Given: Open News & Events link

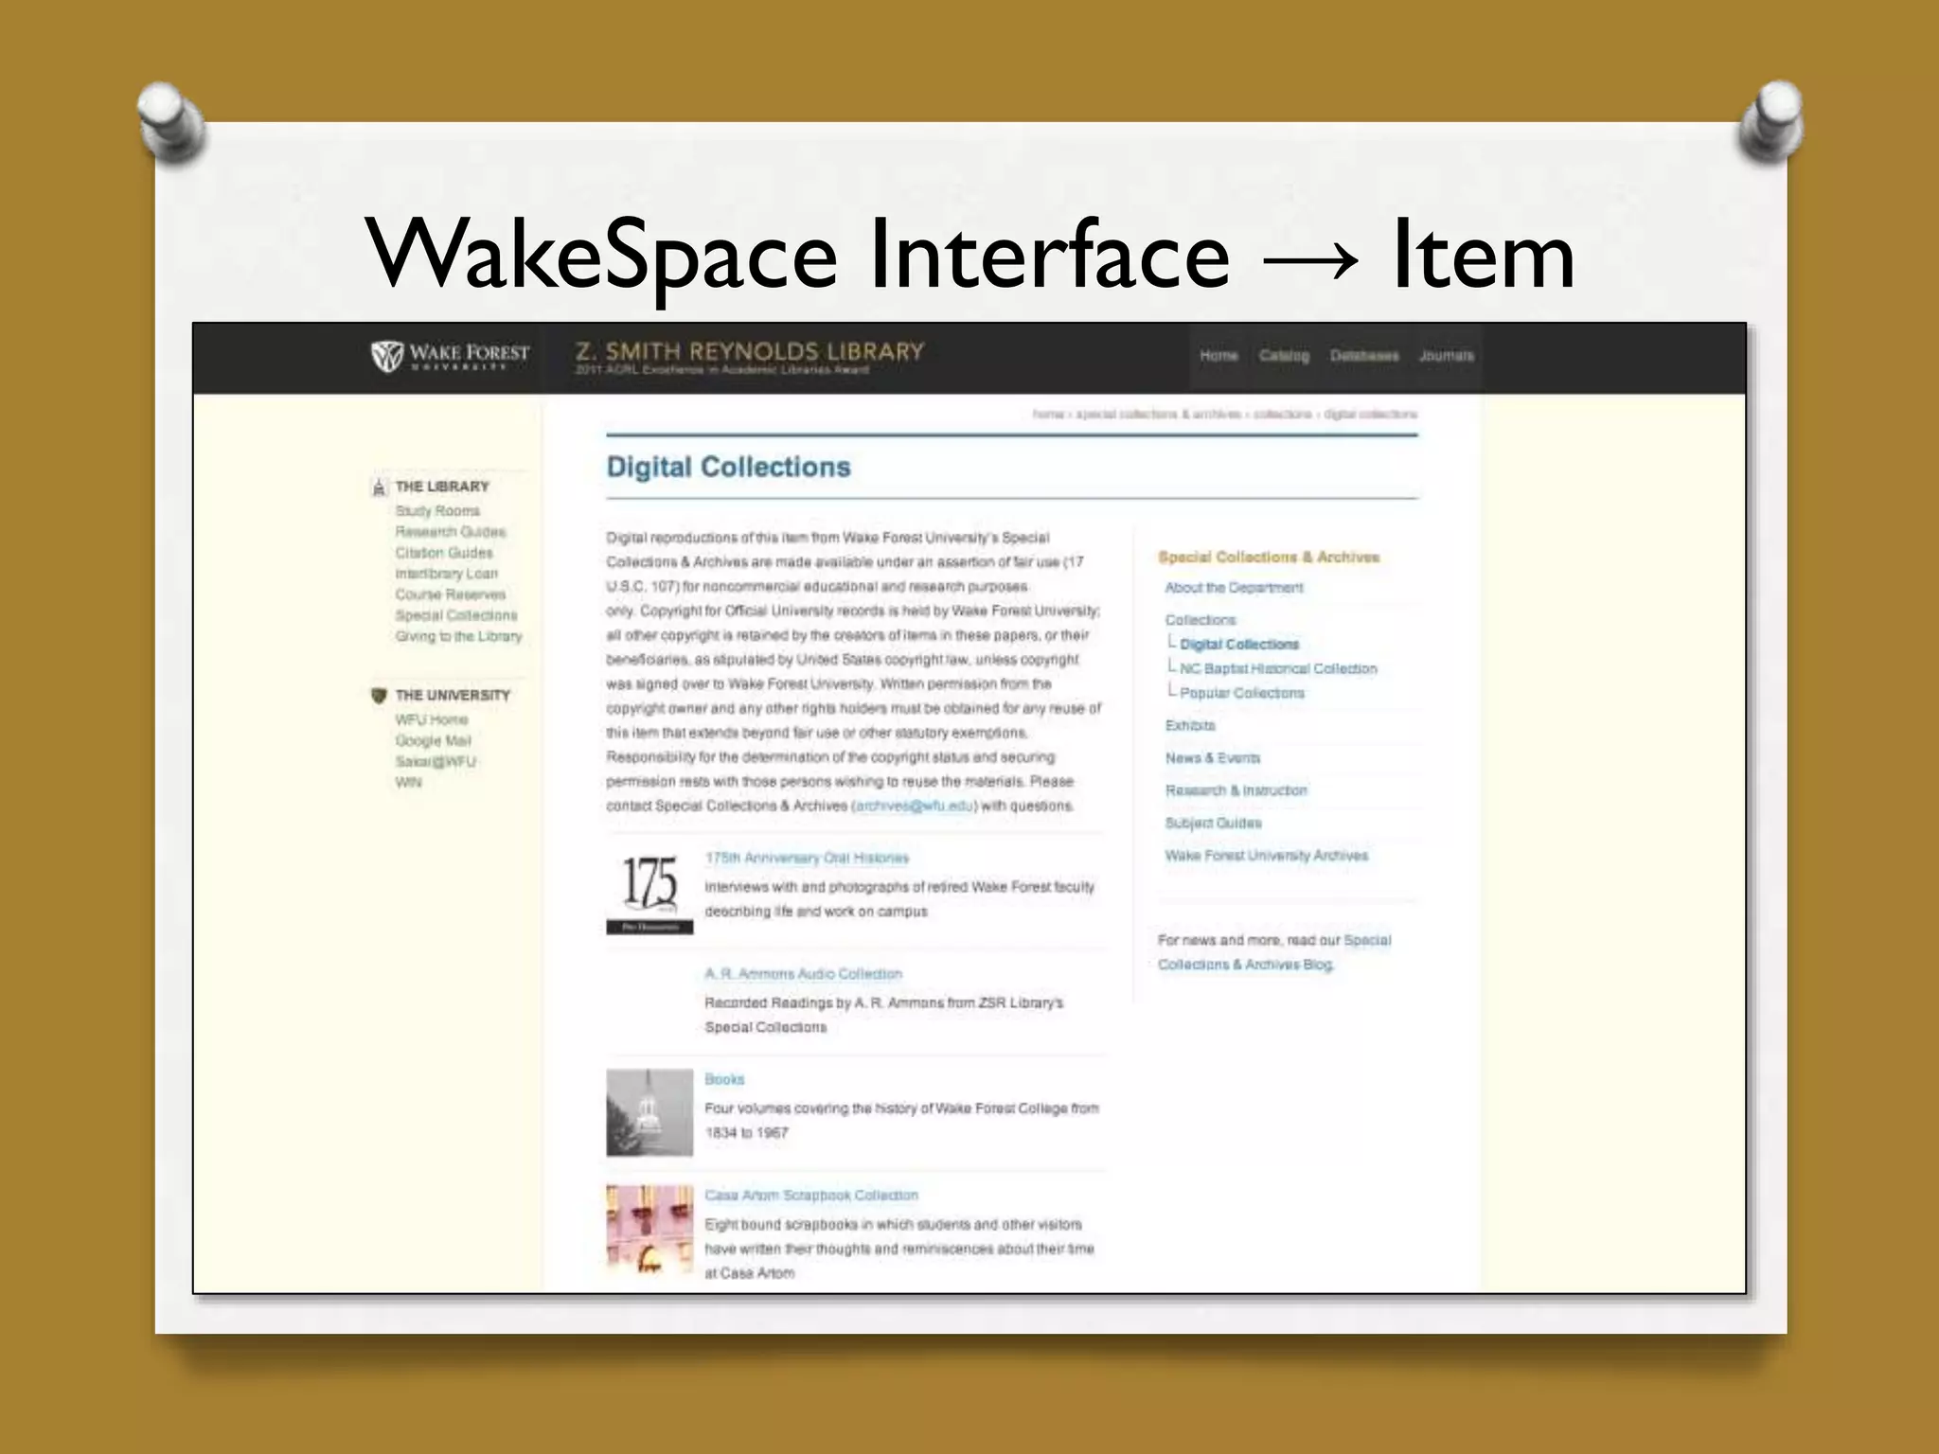Looking at the screenshot, I should pos(1212,758).
